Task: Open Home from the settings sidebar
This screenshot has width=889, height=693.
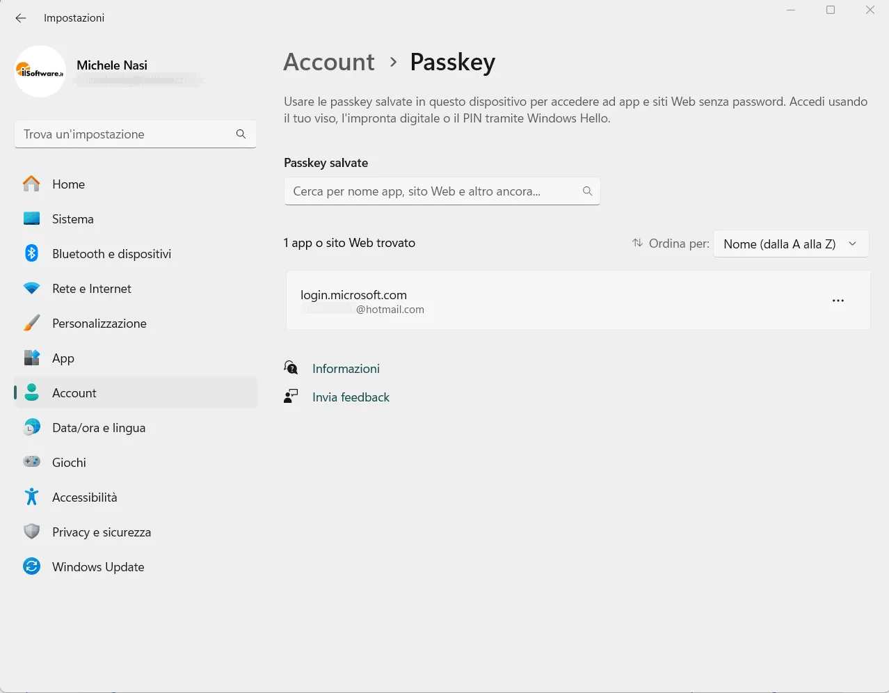Action: tap(68, 184)
